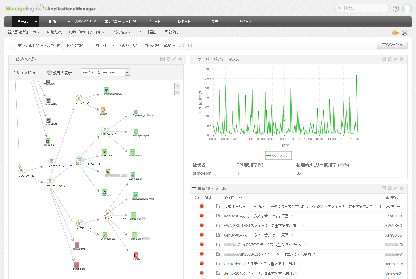Select the サーバーグループ node

[x=50, y=181]
